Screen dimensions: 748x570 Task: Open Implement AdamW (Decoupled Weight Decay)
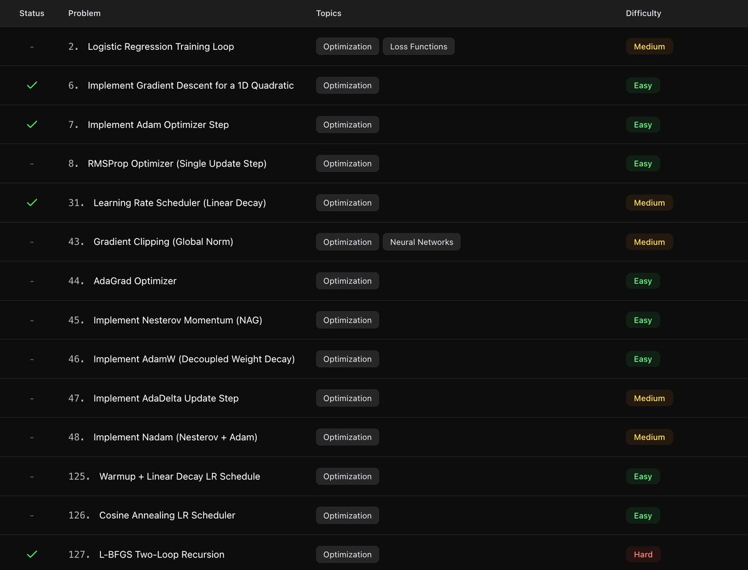(x=194, y=359)
